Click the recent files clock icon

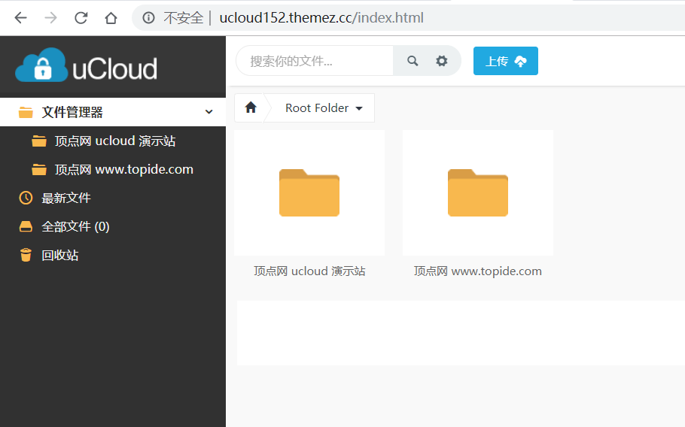(x=26, y=198)
